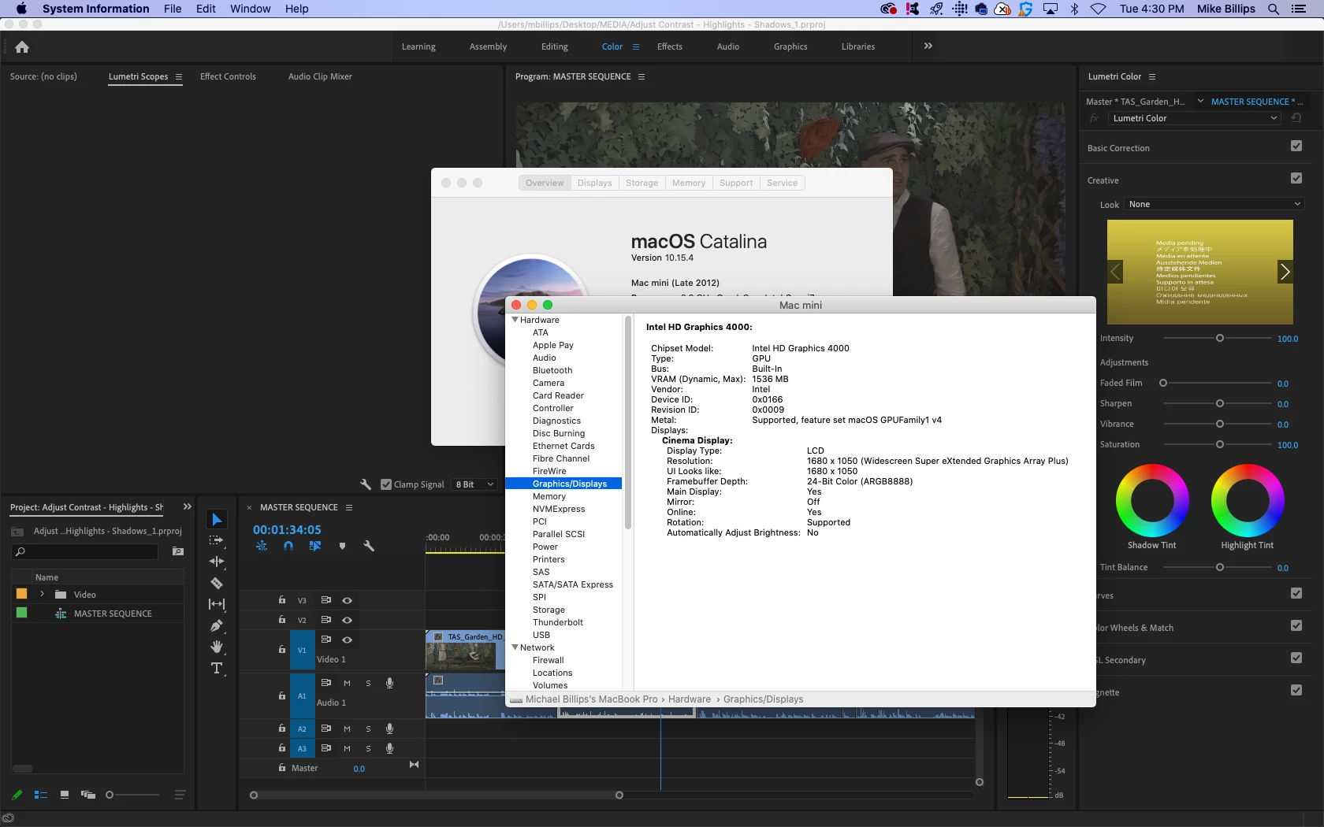The image size is (1324, 827).
Task: Open the Wi-Fi menu bar icon
Action: pyautogui.click(x=1098, y=9)
